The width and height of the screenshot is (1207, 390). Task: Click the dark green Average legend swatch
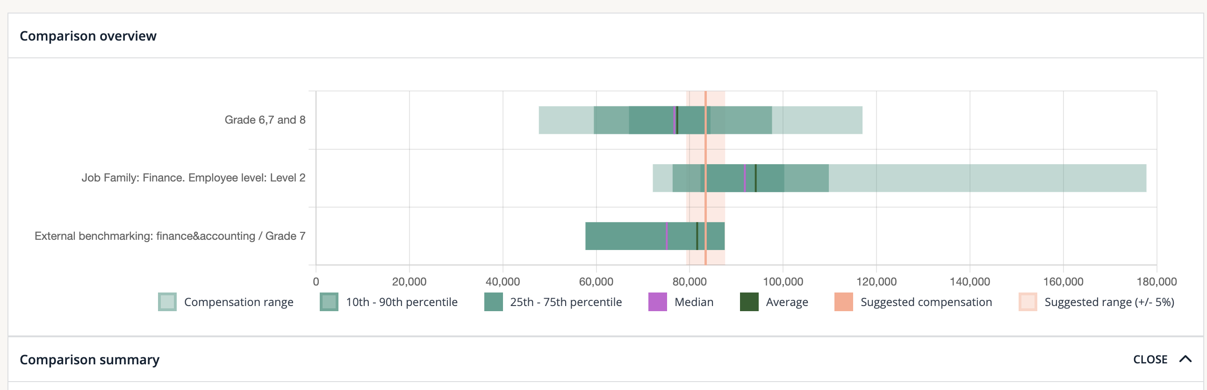749,302
